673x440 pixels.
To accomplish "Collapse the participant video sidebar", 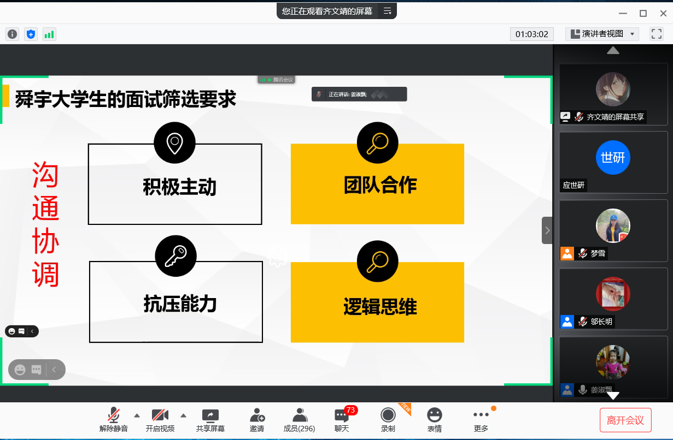I will (x=547, y=230).
